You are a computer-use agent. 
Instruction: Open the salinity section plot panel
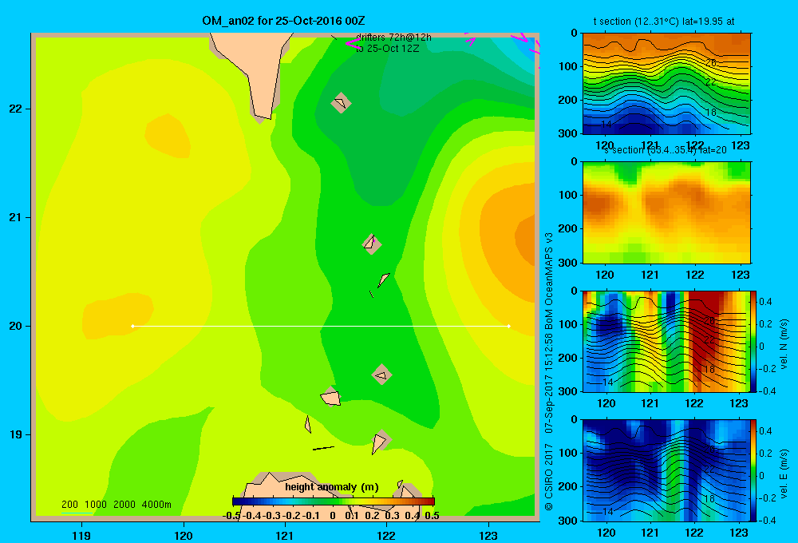click(x=666, y=212)
